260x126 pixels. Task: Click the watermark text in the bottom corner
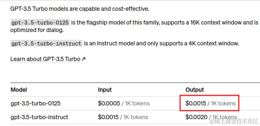[234, 121]
